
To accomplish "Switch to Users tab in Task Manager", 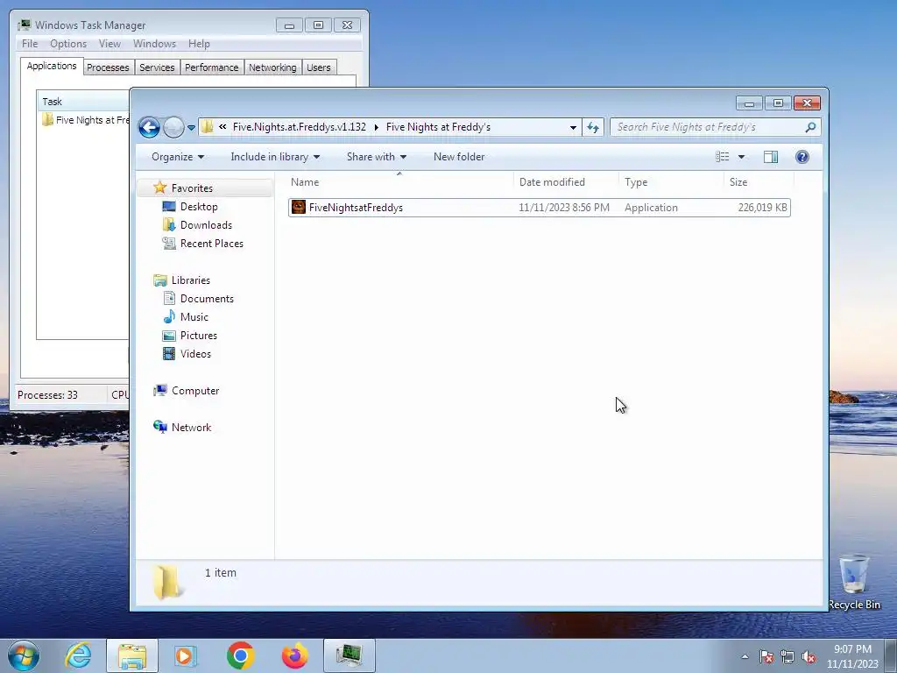I will coord(319,67).
